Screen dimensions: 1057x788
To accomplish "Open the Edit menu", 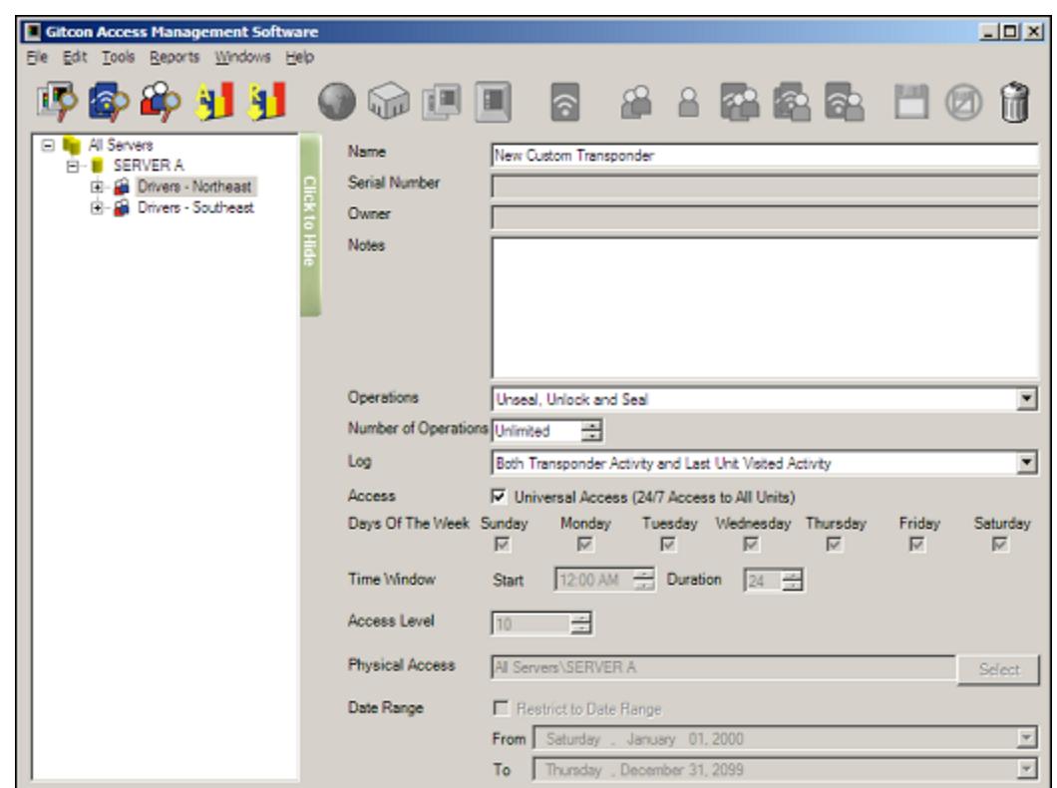I will pyautogui.click(x=75, y=57).
